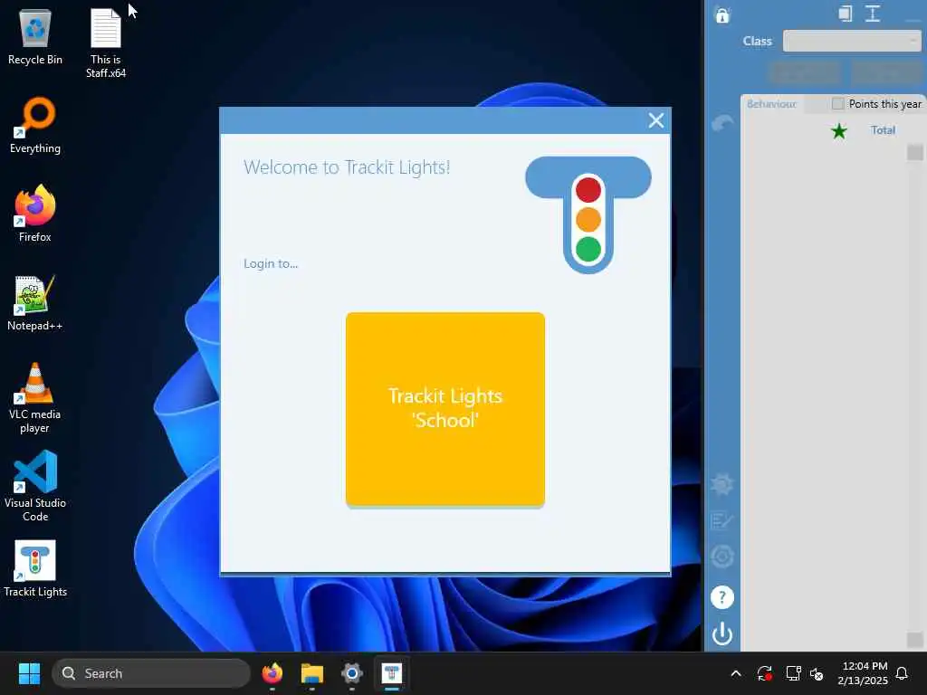
Task: Click the resize height icon at top
Action: click(873, 14)
